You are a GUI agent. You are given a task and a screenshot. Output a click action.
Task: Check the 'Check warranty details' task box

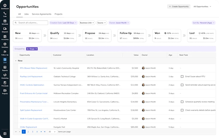point(182,110)
